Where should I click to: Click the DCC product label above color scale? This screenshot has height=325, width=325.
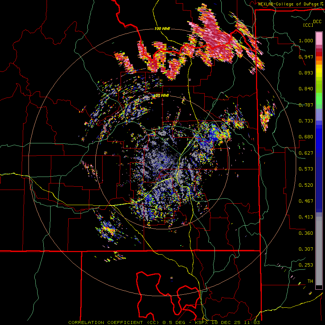coord(317,22)
